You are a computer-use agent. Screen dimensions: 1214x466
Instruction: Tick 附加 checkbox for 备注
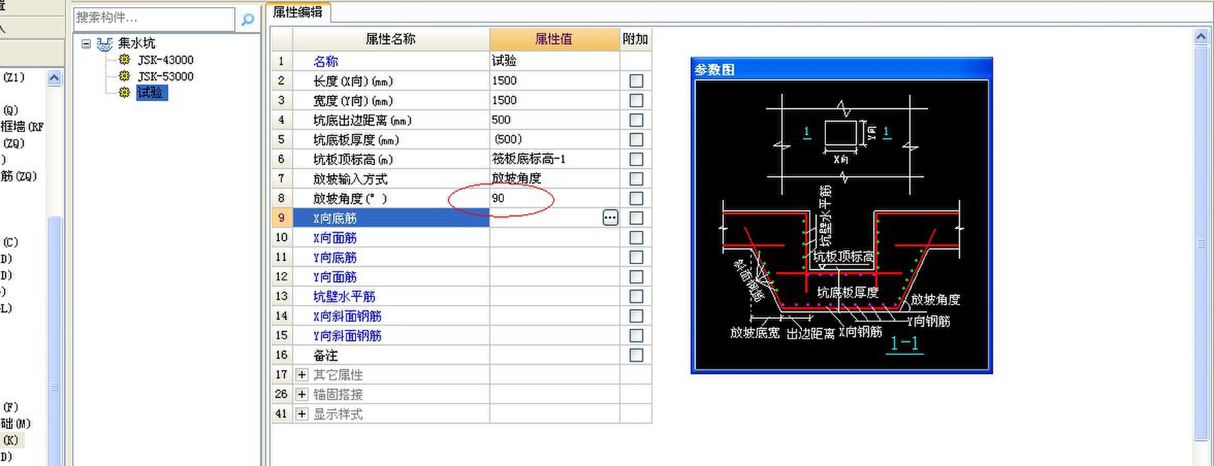pyautogui.click(x=636, y=355)
